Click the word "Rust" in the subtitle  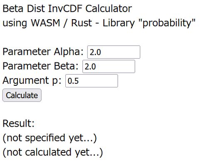pyautogui.click(x=82, y=22)
